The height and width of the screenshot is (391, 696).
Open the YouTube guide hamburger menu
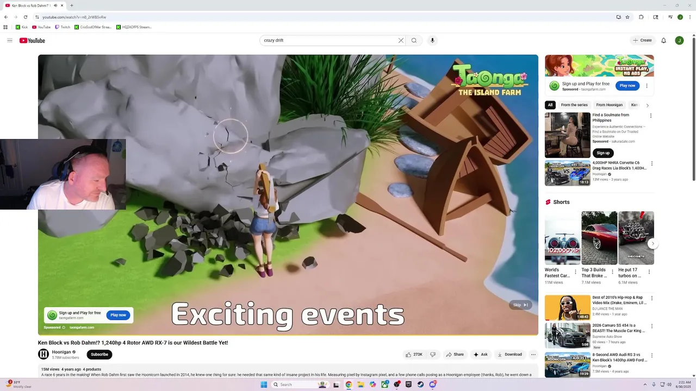tap(10, 40)
